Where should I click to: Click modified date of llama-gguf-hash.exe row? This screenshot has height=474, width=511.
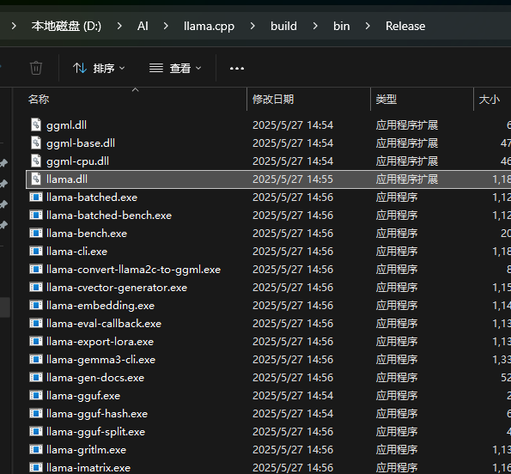[x=293, y=414]
